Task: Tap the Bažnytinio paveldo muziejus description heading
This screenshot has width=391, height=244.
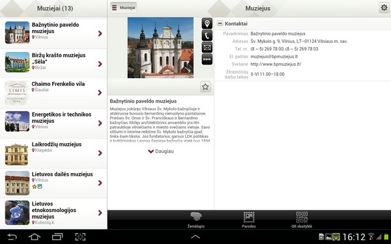Action: pos(143,101)
